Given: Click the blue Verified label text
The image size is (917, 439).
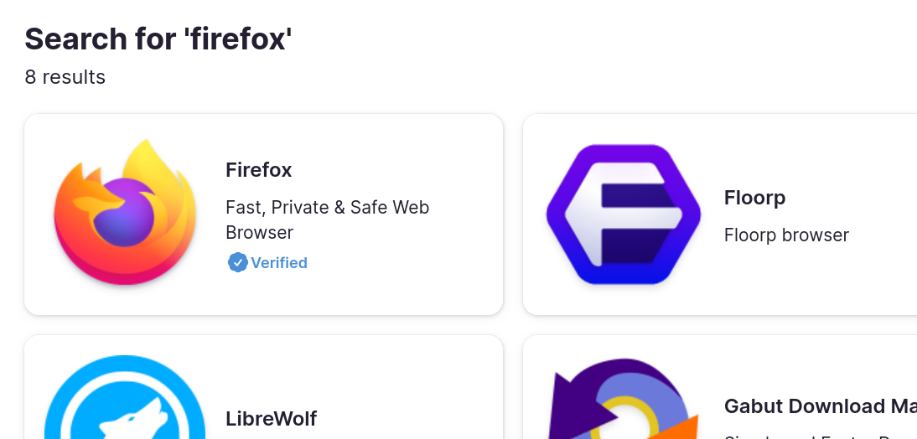Looking at the screenshot, I should 279,263.
